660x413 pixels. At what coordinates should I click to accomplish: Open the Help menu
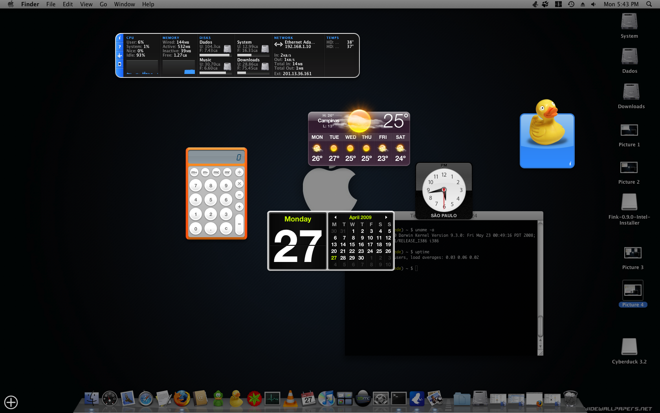[148, 4]
